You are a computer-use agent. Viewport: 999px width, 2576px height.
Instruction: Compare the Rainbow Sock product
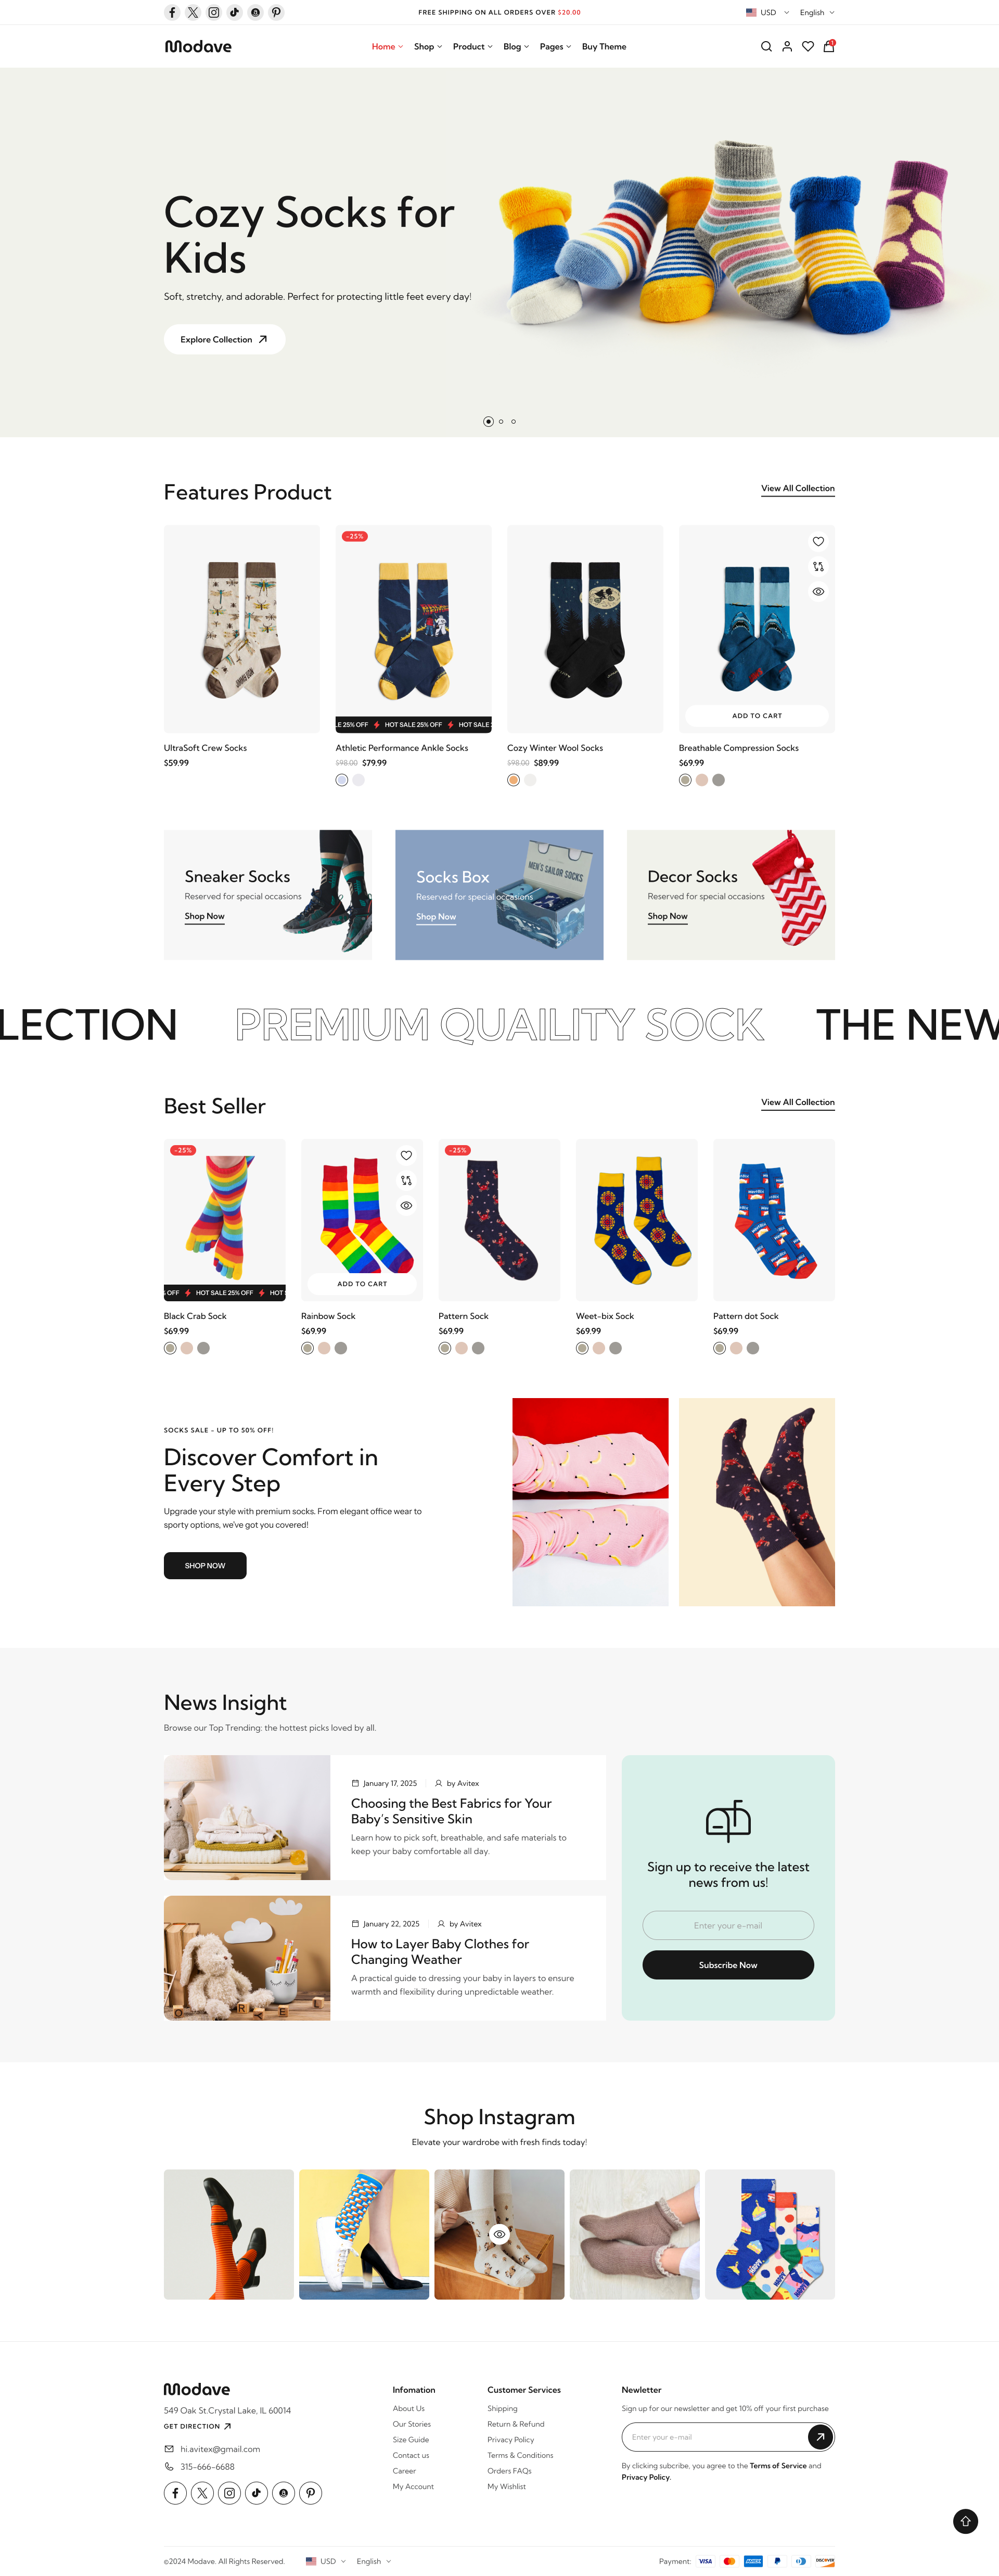click(406, 1181)
